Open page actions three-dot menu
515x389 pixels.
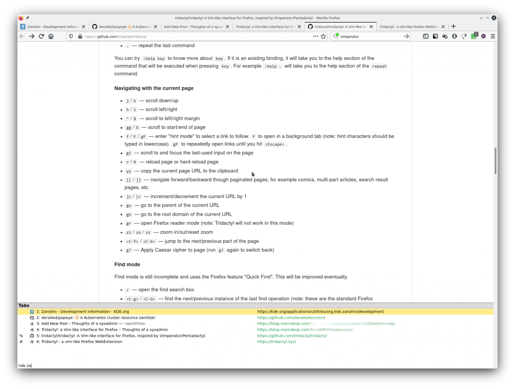315,37
